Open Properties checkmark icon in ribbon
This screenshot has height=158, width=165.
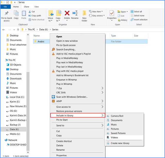pyautogui.click(x=112, y=13)
